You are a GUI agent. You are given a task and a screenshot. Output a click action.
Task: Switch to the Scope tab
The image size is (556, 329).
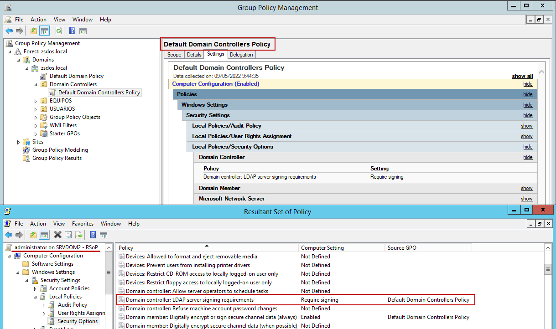coord(174,55)
